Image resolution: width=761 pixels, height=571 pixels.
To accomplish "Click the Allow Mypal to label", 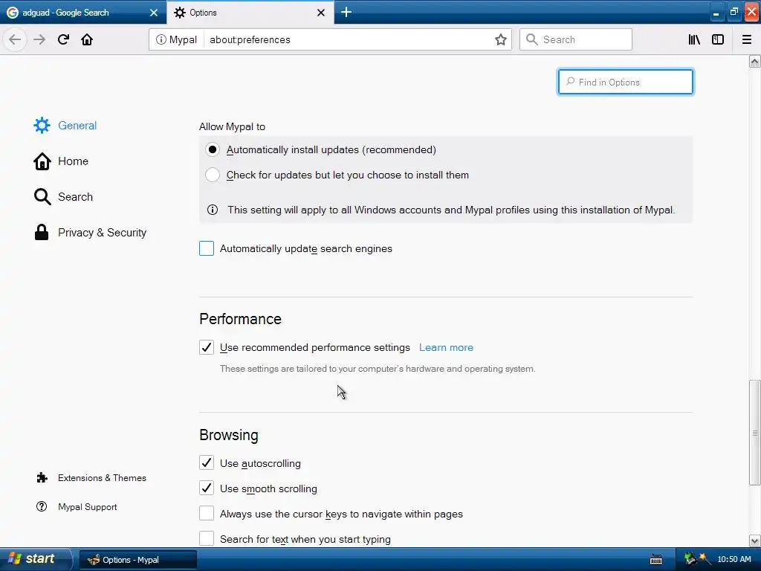I will pos(232,126).
